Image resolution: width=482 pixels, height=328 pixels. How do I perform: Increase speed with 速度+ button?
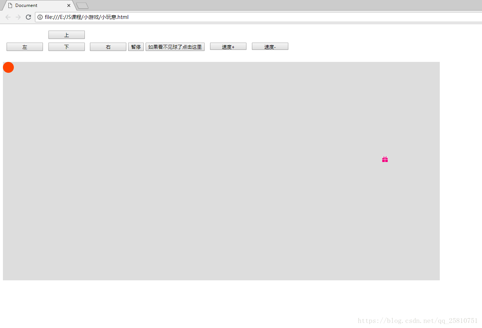pos(228,47)
